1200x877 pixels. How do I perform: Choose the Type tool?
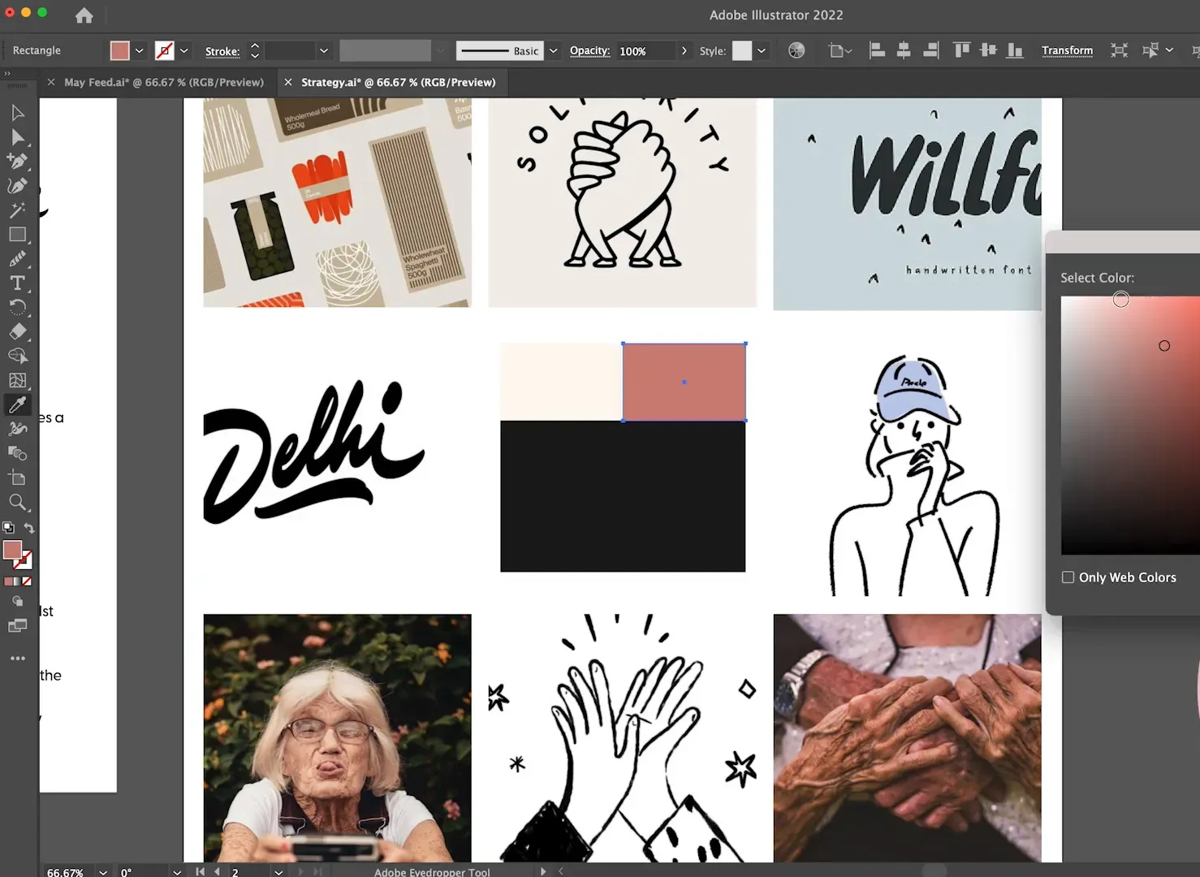click(x=18, y=283)
